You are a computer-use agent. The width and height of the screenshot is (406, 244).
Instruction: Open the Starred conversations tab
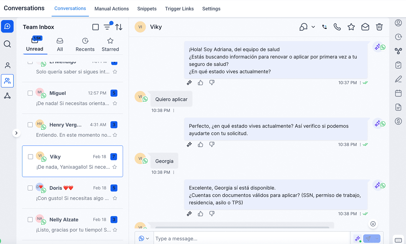point(110,45)
